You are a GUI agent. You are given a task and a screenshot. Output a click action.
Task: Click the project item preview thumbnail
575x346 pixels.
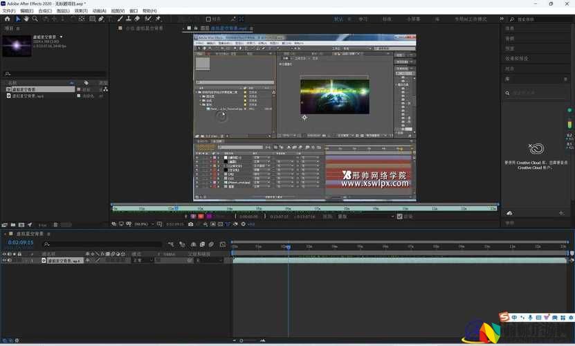[17, 46]
